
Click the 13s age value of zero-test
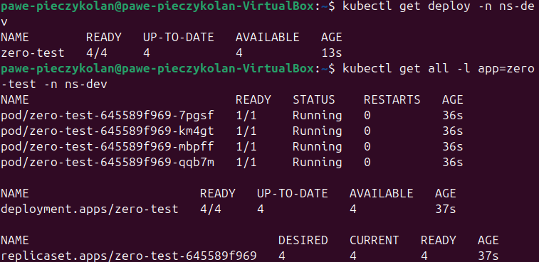coord(331,53)
